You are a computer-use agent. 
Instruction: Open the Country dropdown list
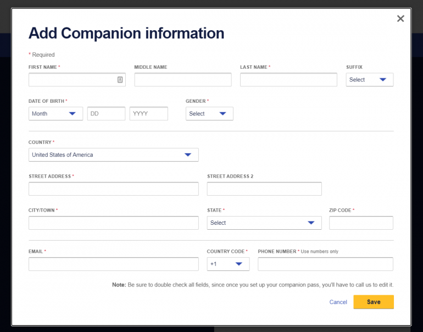point(113,155)
